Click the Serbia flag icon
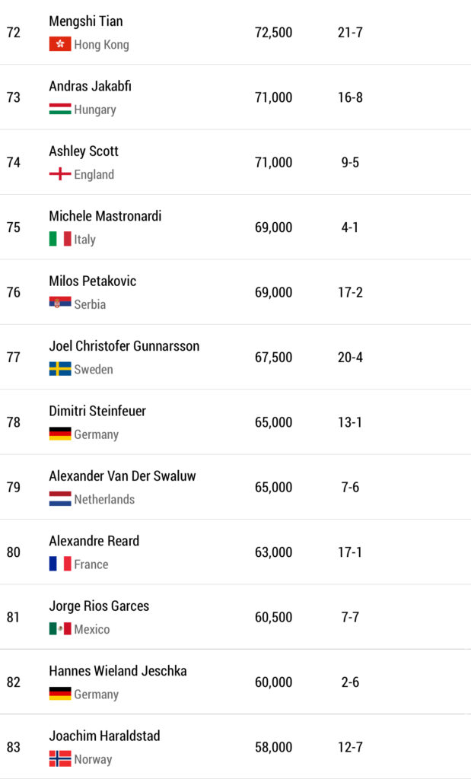Screen dimensions: 471x779 click(x=60, y=304)
